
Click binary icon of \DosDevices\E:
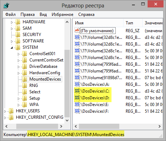click(x=77, y=105)
